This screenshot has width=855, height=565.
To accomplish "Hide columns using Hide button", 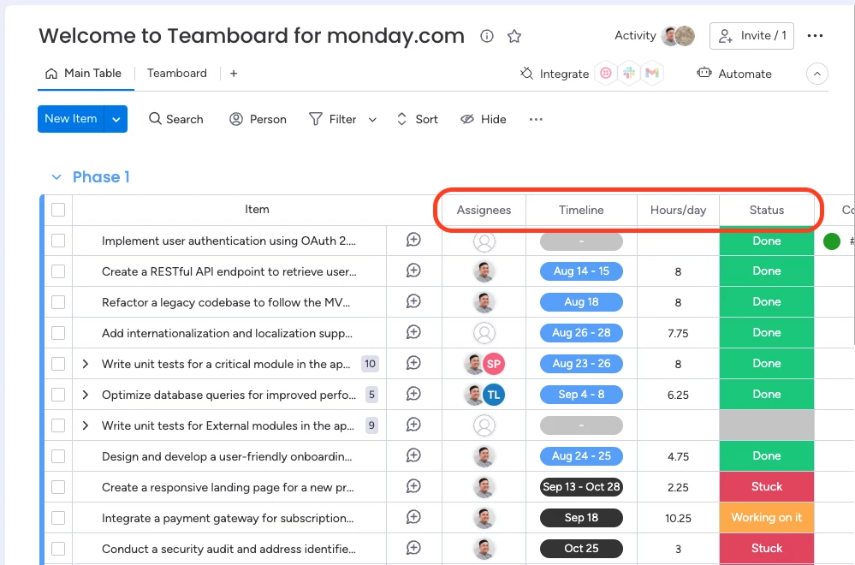I will tap(483, 120).
